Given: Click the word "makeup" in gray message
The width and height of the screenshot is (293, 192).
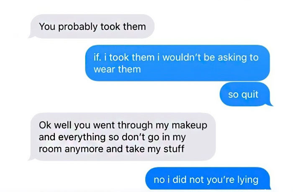Looking at the screenshot, I should point(189,125).
